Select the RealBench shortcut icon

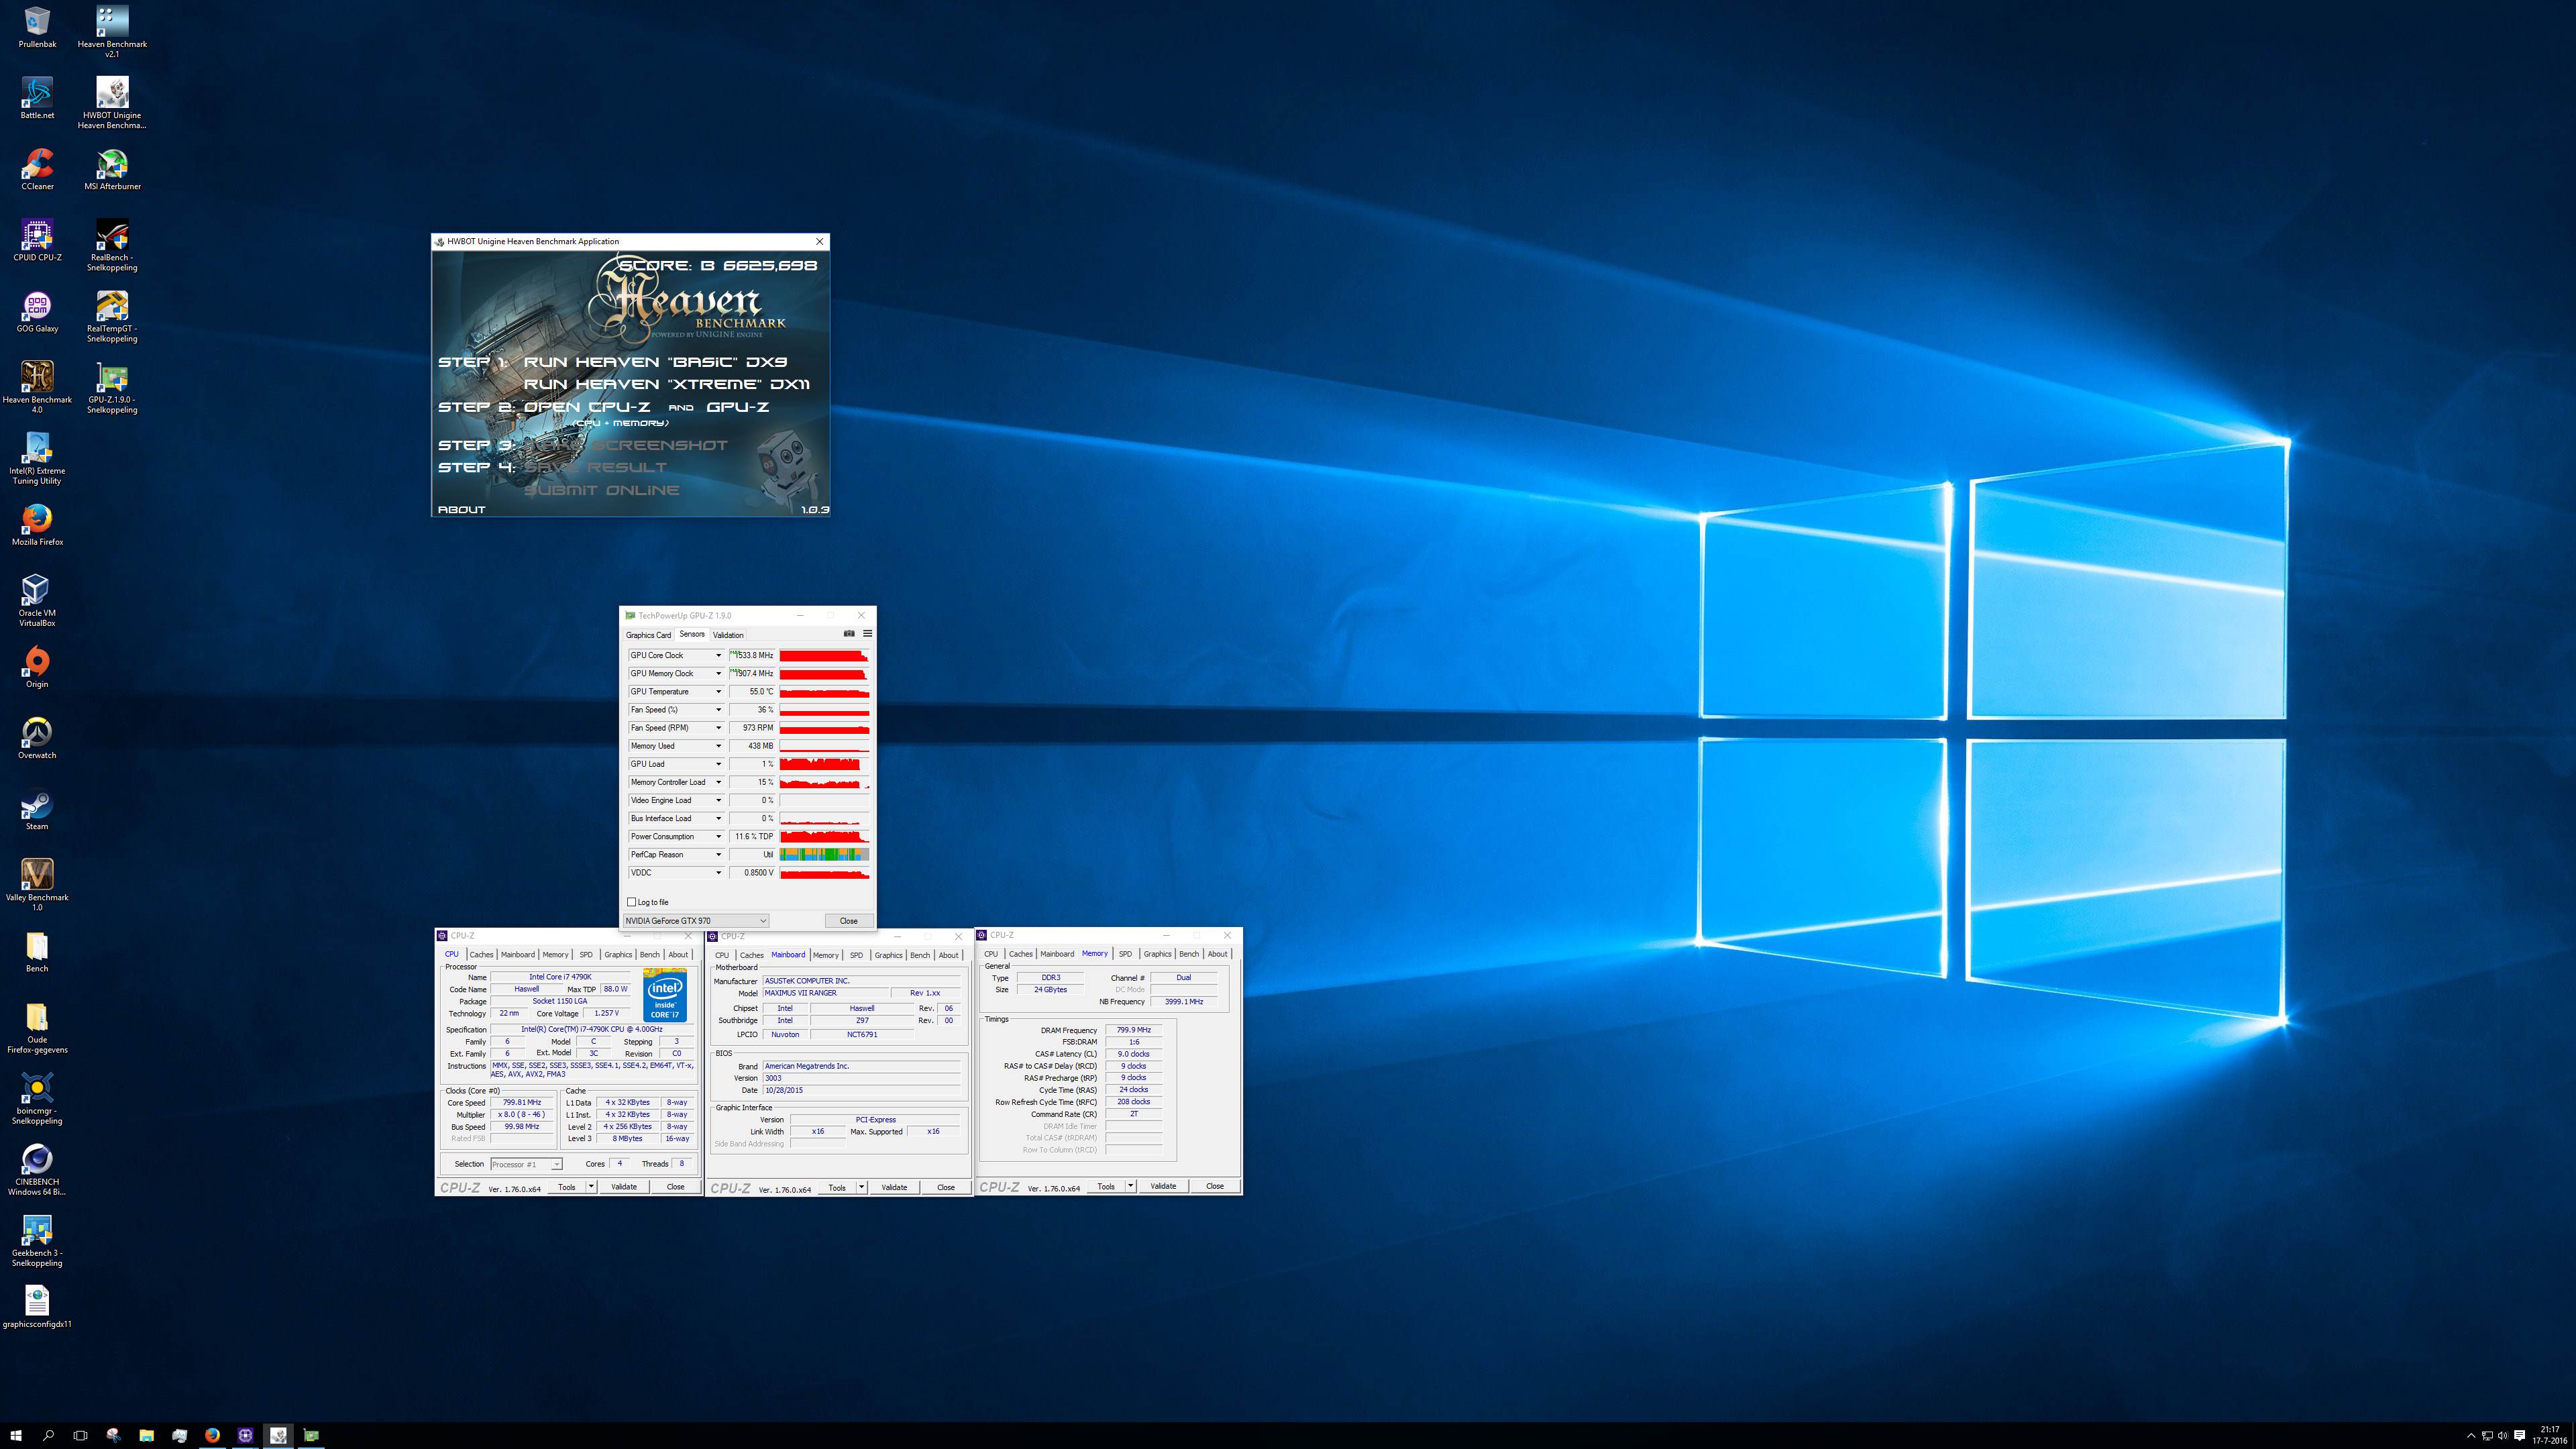(x=112, y=245)
